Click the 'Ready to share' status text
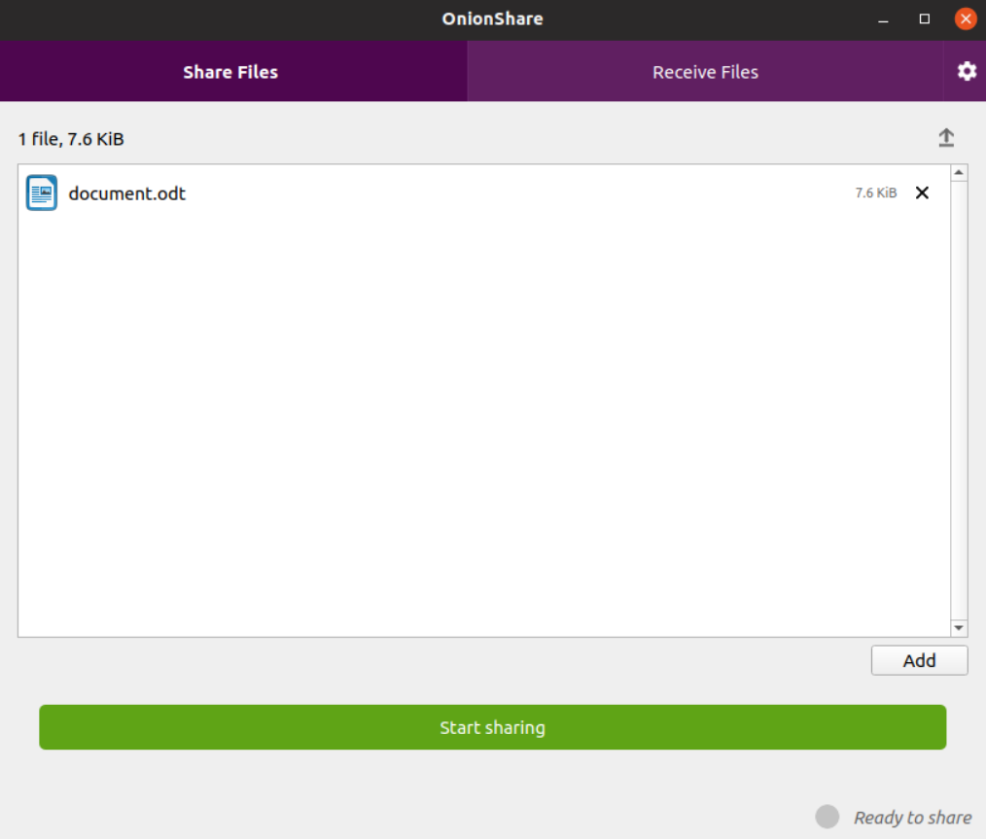986x839 pixels. point(912,817)
